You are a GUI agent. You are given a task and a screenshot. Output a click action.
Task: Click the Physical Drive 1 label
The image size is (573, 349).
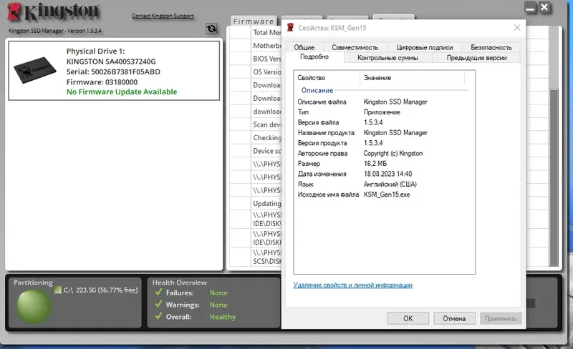click(x=95, y=51)
